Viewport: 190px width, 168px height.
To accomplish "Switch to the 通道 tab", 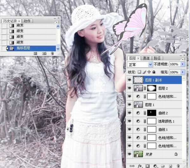I will coord(146,58).
